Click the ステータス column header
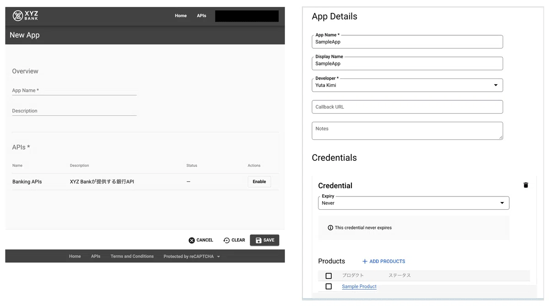The image size is (549, 306). point(399,276)
